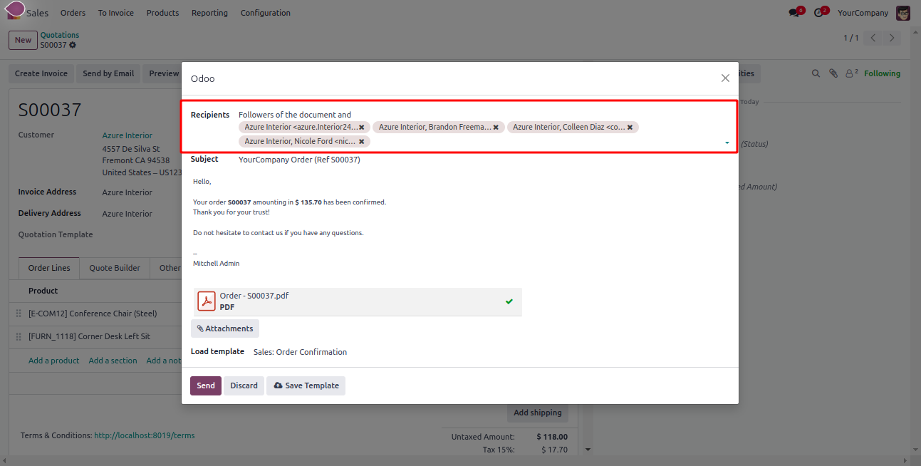Open the Products menu
This screenshot has width=921, height=466.
[162, 13]
